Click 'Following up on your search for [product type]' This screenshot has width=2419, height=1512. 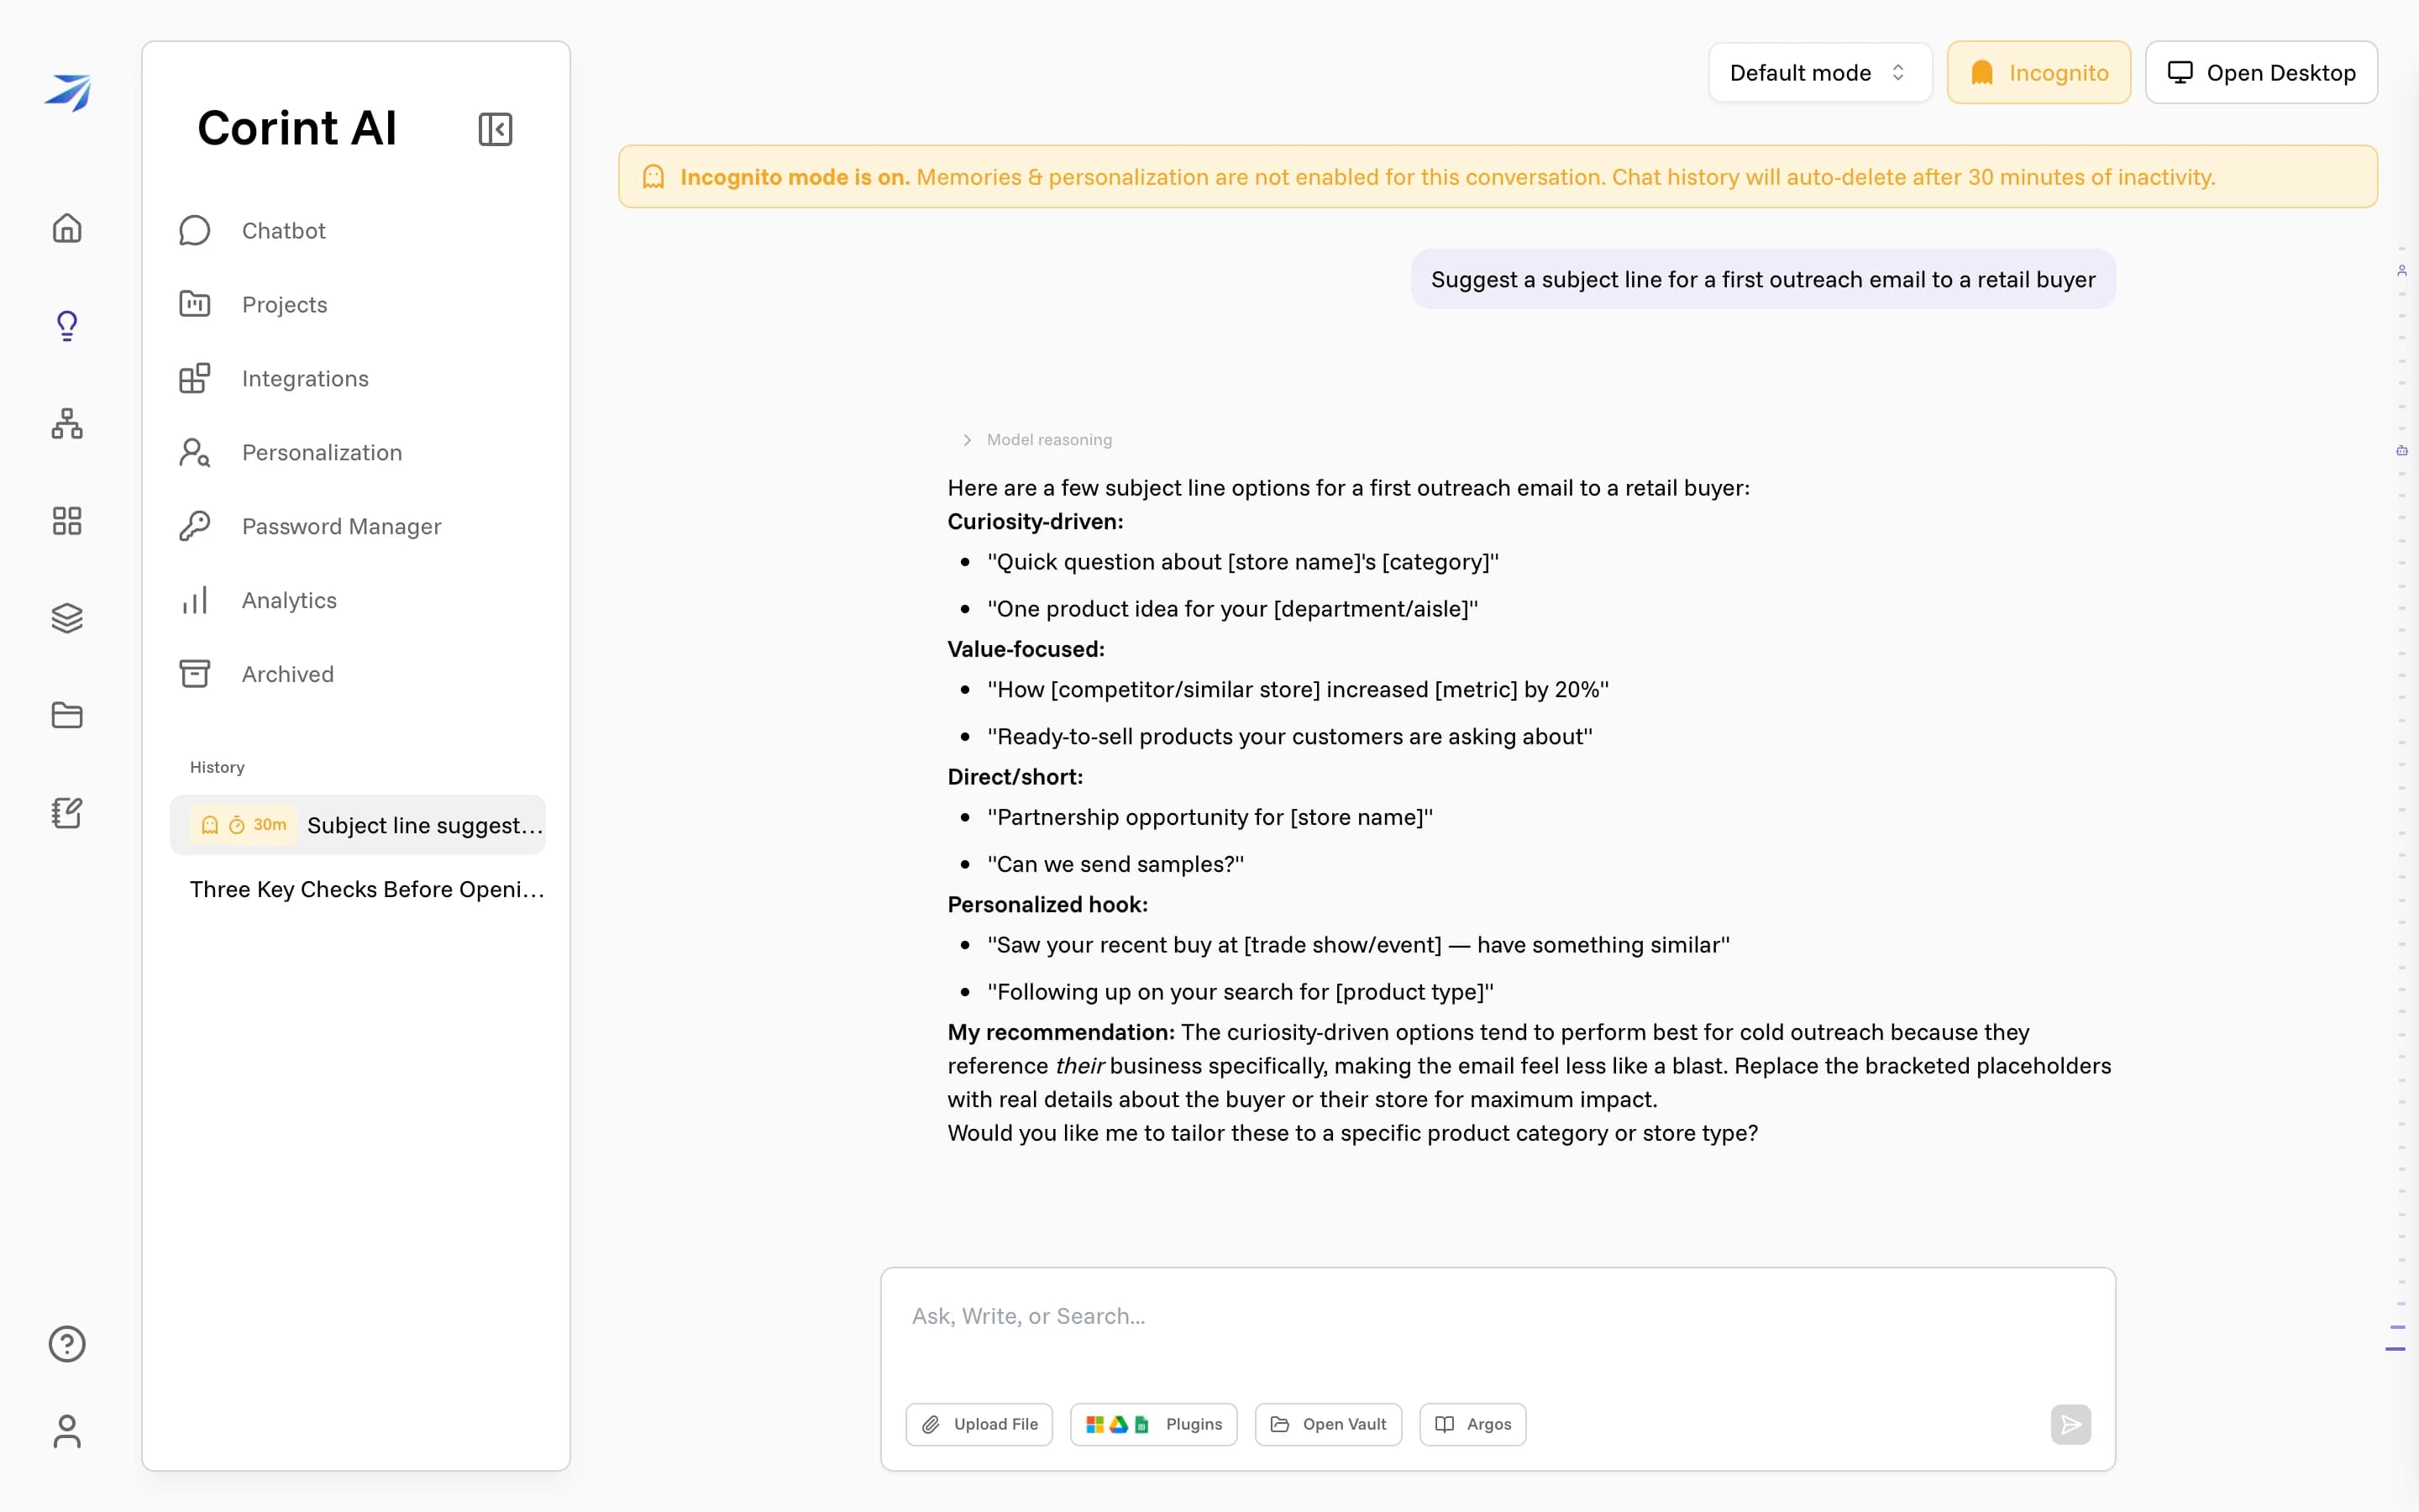point(1241,992)
